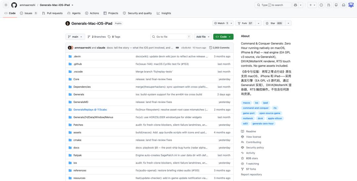Go to the GitHub homepage logo
This screenshot has height=181, width=357.
pos(14,5)
